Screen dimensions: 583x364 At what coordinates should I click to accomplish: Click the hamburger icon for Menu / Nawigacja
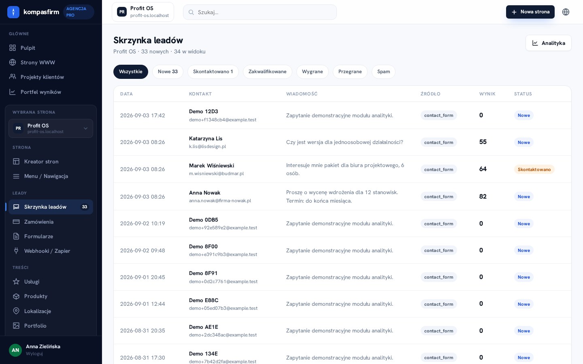tap(16, 176)
